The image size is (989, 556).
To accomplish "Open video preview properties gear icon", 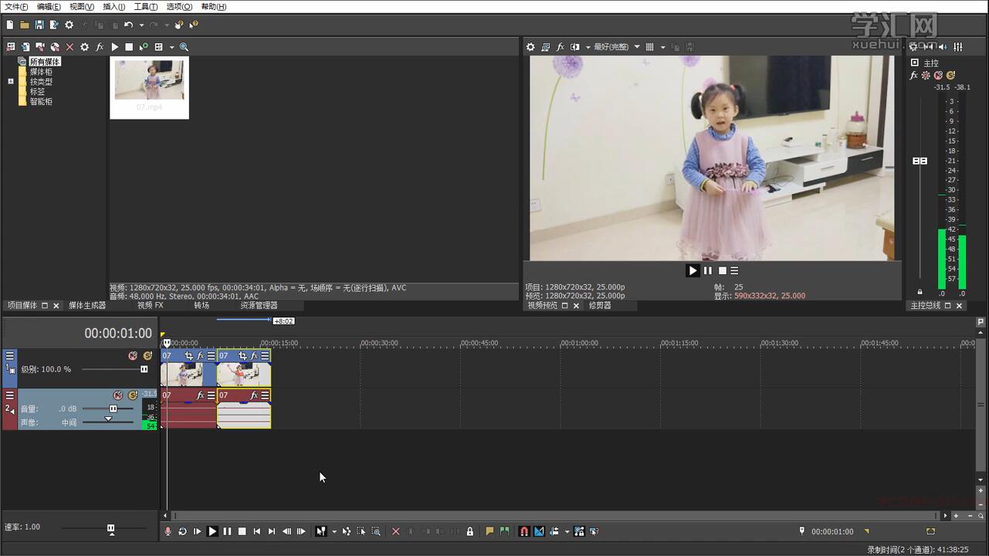I will pos(530,47).
